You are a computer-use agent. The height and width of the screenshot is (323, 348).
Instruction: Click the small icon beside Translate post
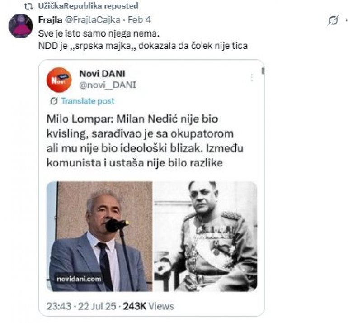54,101
